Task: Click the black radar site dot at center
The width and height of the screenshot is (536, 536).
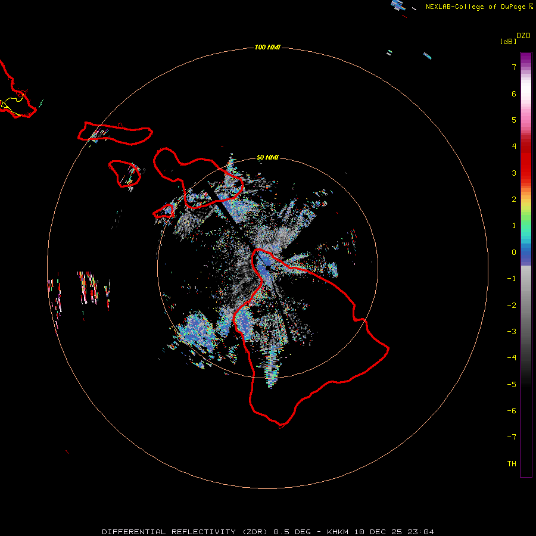Action: pos(267,267)
